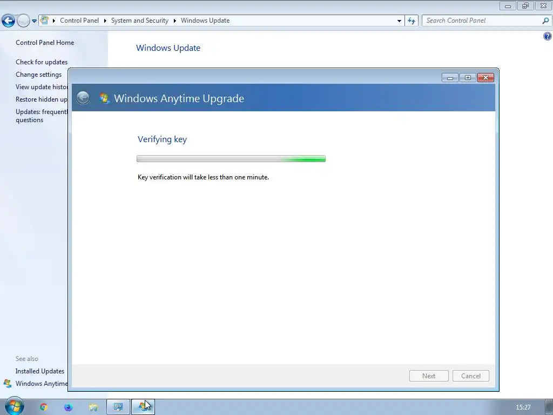Click Windows Anytime Upgrade sidebar icon
This screenshot has width=553, height=415.
point(8,383)
